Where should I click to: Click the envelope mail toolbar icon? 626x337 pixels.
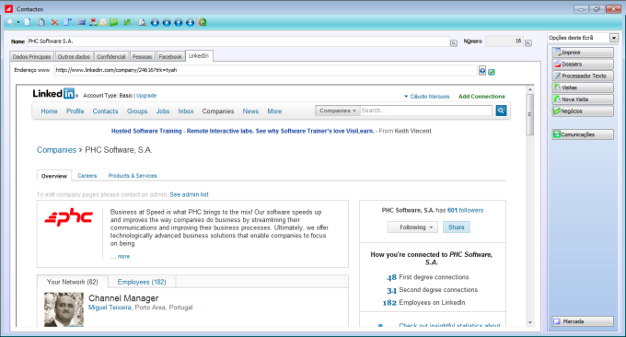(x=103, y=23)
